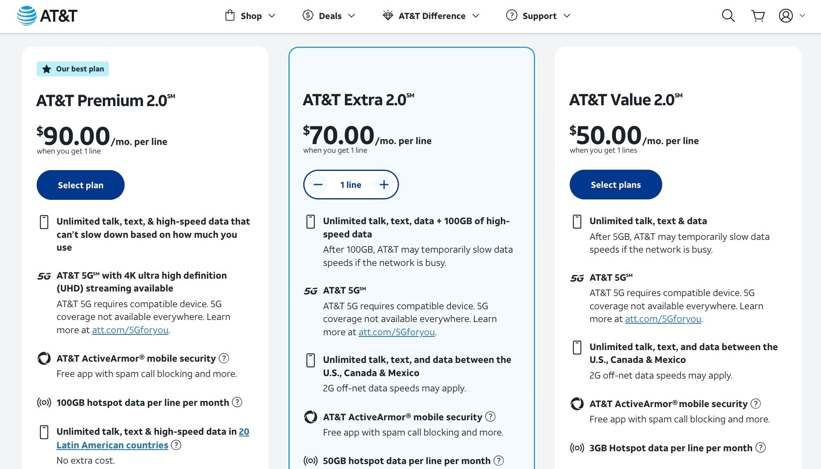Click the Support question-mark icon
Screen dimensions: 821x469
[x=511, y=16]
